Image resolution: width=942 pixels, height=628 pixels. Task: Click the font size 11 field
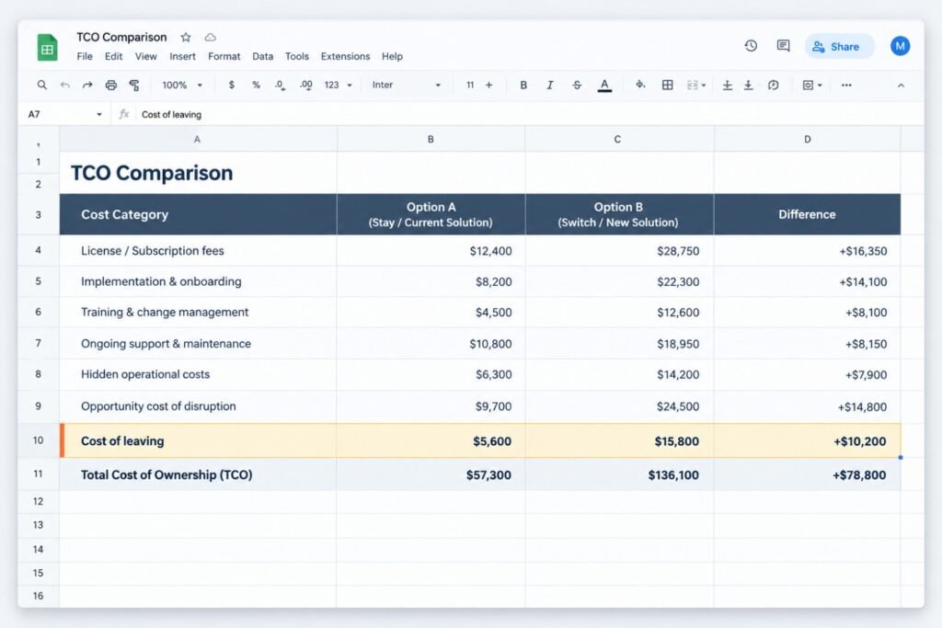[470, 86]
